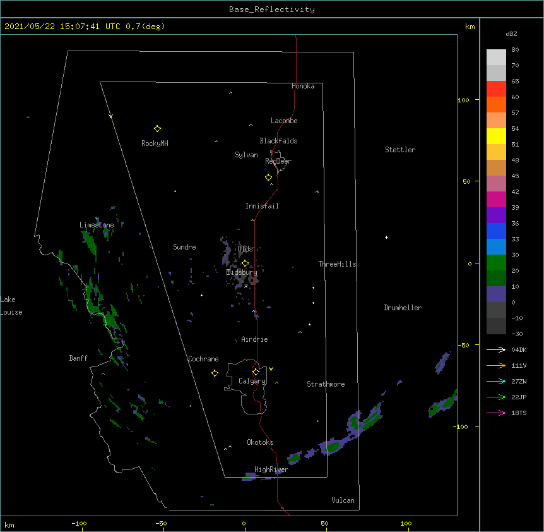Click the legend value -30

(517, 334)
